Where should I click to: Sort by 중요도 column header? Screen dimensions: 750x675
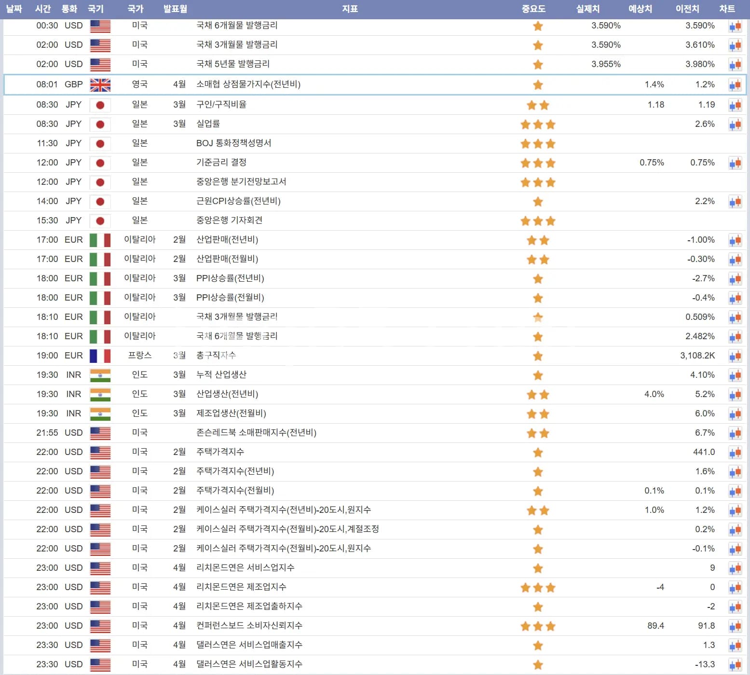coord(533,9)
